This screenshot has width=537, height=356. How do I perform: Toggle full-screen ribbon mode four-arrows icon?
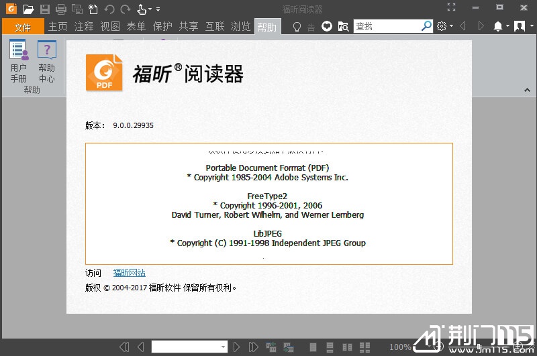click(x=451, y=7)
